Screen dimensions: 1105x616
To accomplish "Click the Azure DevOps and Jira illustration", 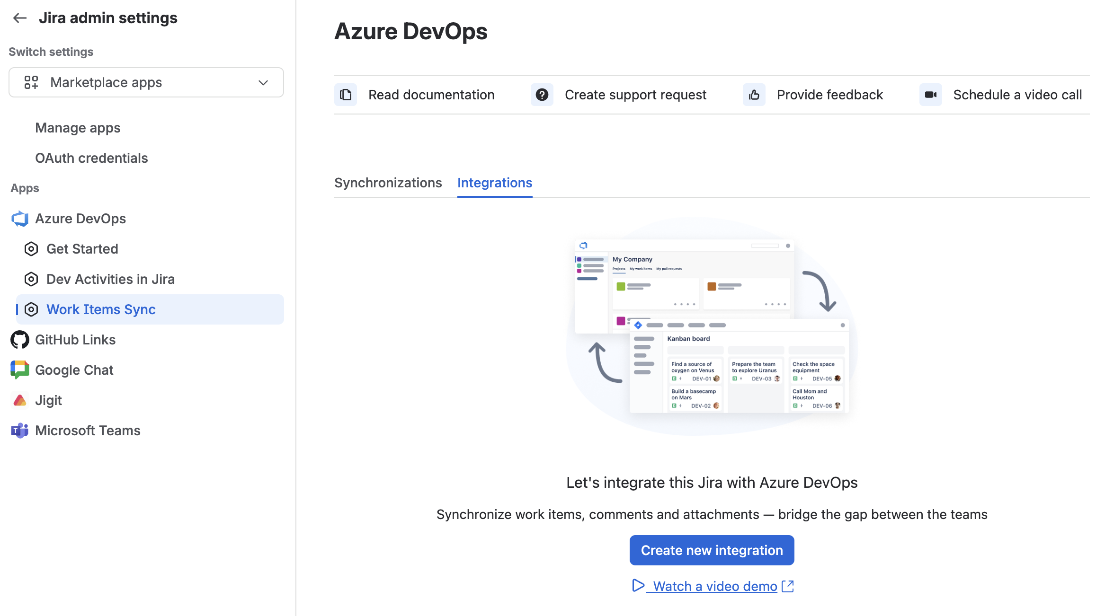I will 712,326.
